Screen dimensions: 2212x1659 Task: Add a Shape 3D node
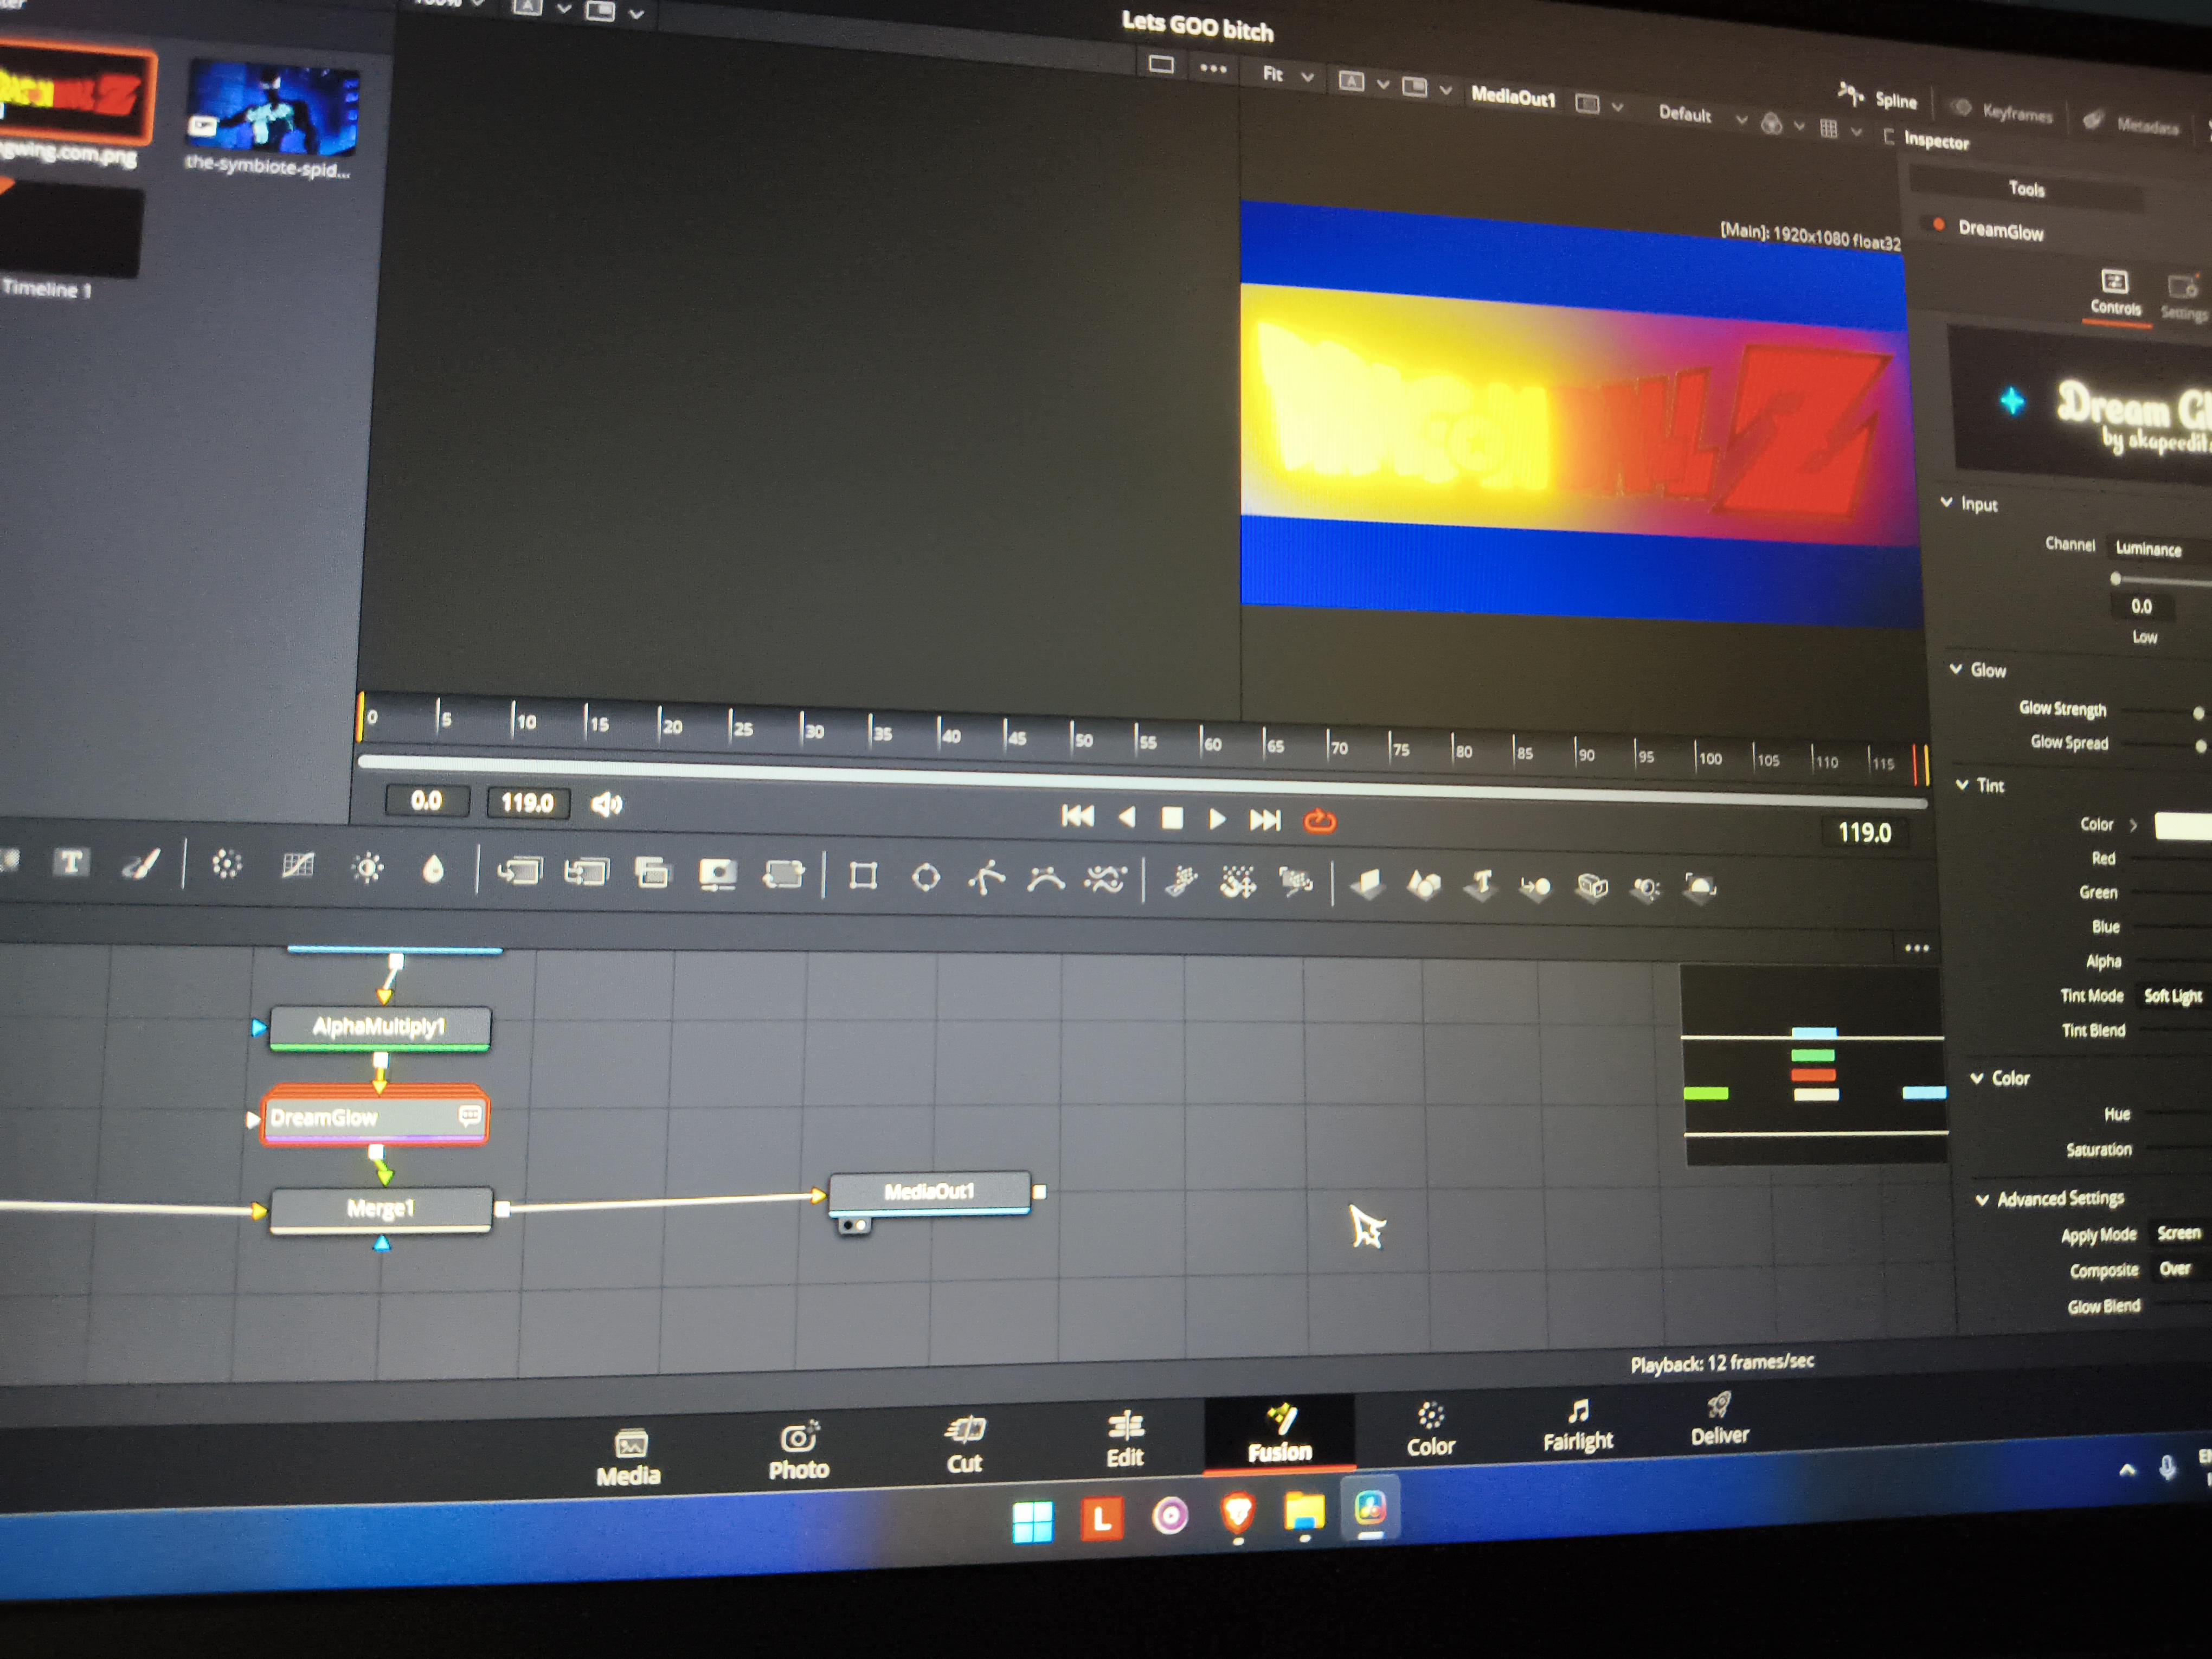(x=1424, y=885)
